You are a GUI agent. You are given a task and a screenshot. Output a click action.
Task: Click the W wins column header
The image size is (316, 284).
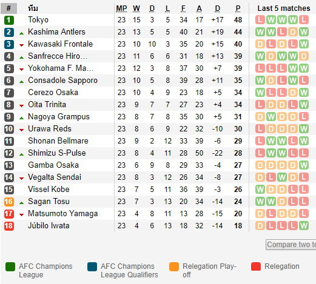136,8
